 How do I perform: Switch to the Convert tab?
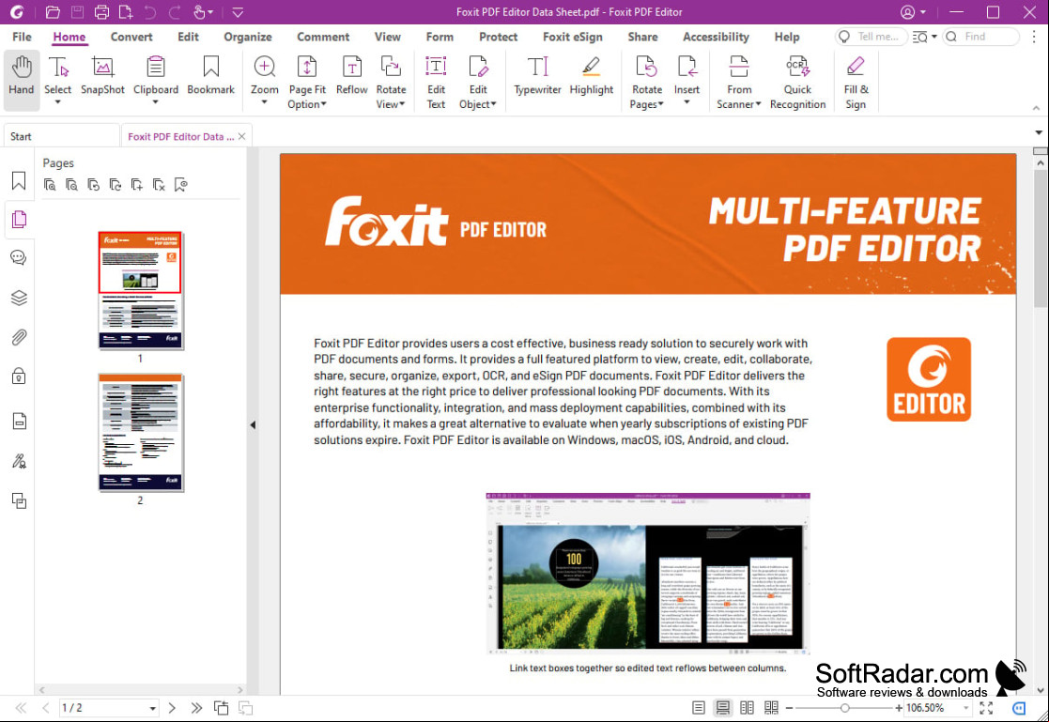pyautogui.click(x=131, y=37)
